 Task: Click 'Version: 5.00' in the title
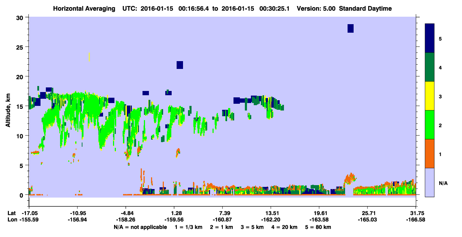click(x=317, y=9)
